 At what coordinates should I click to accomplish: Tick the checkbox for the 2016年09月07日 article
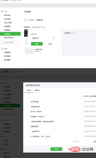click(29, 131)
